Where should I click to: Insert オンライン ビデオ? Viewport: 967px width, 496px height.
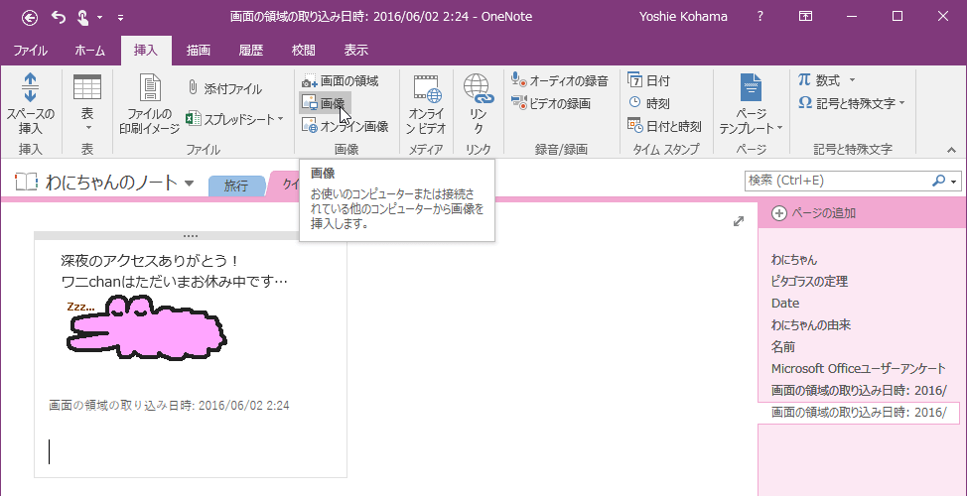427,104
